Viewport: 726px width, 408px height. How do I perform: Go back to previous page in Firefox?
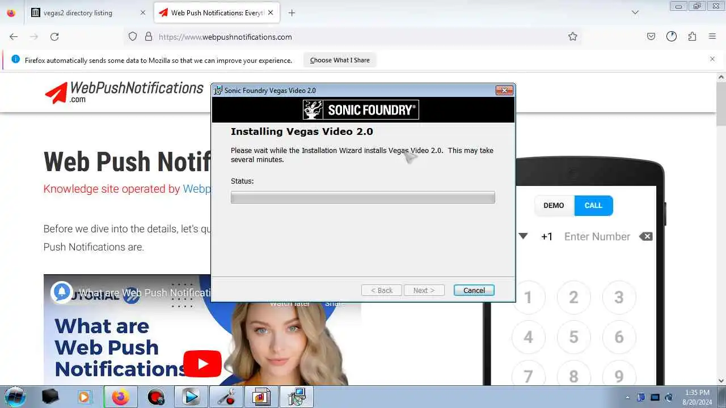point(14,36)
